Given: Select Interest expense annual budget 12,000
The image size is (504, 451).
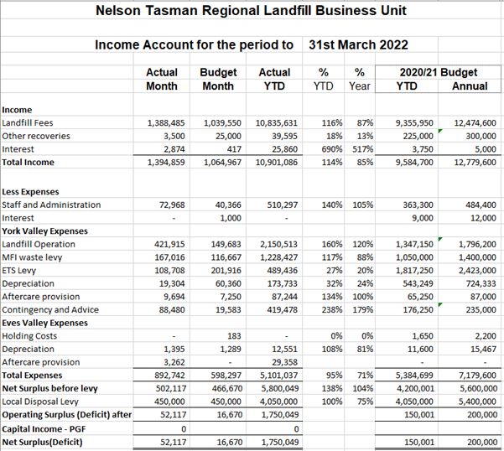Looking at the screenshot, I should [485, 218].
